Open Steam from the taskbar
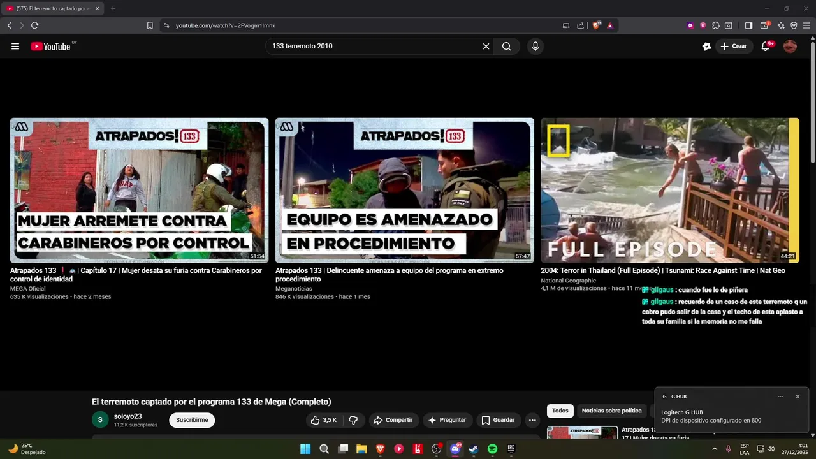Viewport: 816px width, 459px height. 474,449
